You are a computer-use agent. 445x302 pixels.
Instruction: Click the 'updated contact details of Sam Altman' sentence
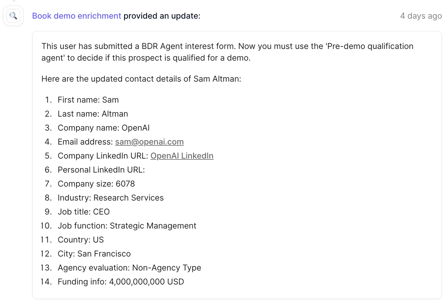click(141, 79)
